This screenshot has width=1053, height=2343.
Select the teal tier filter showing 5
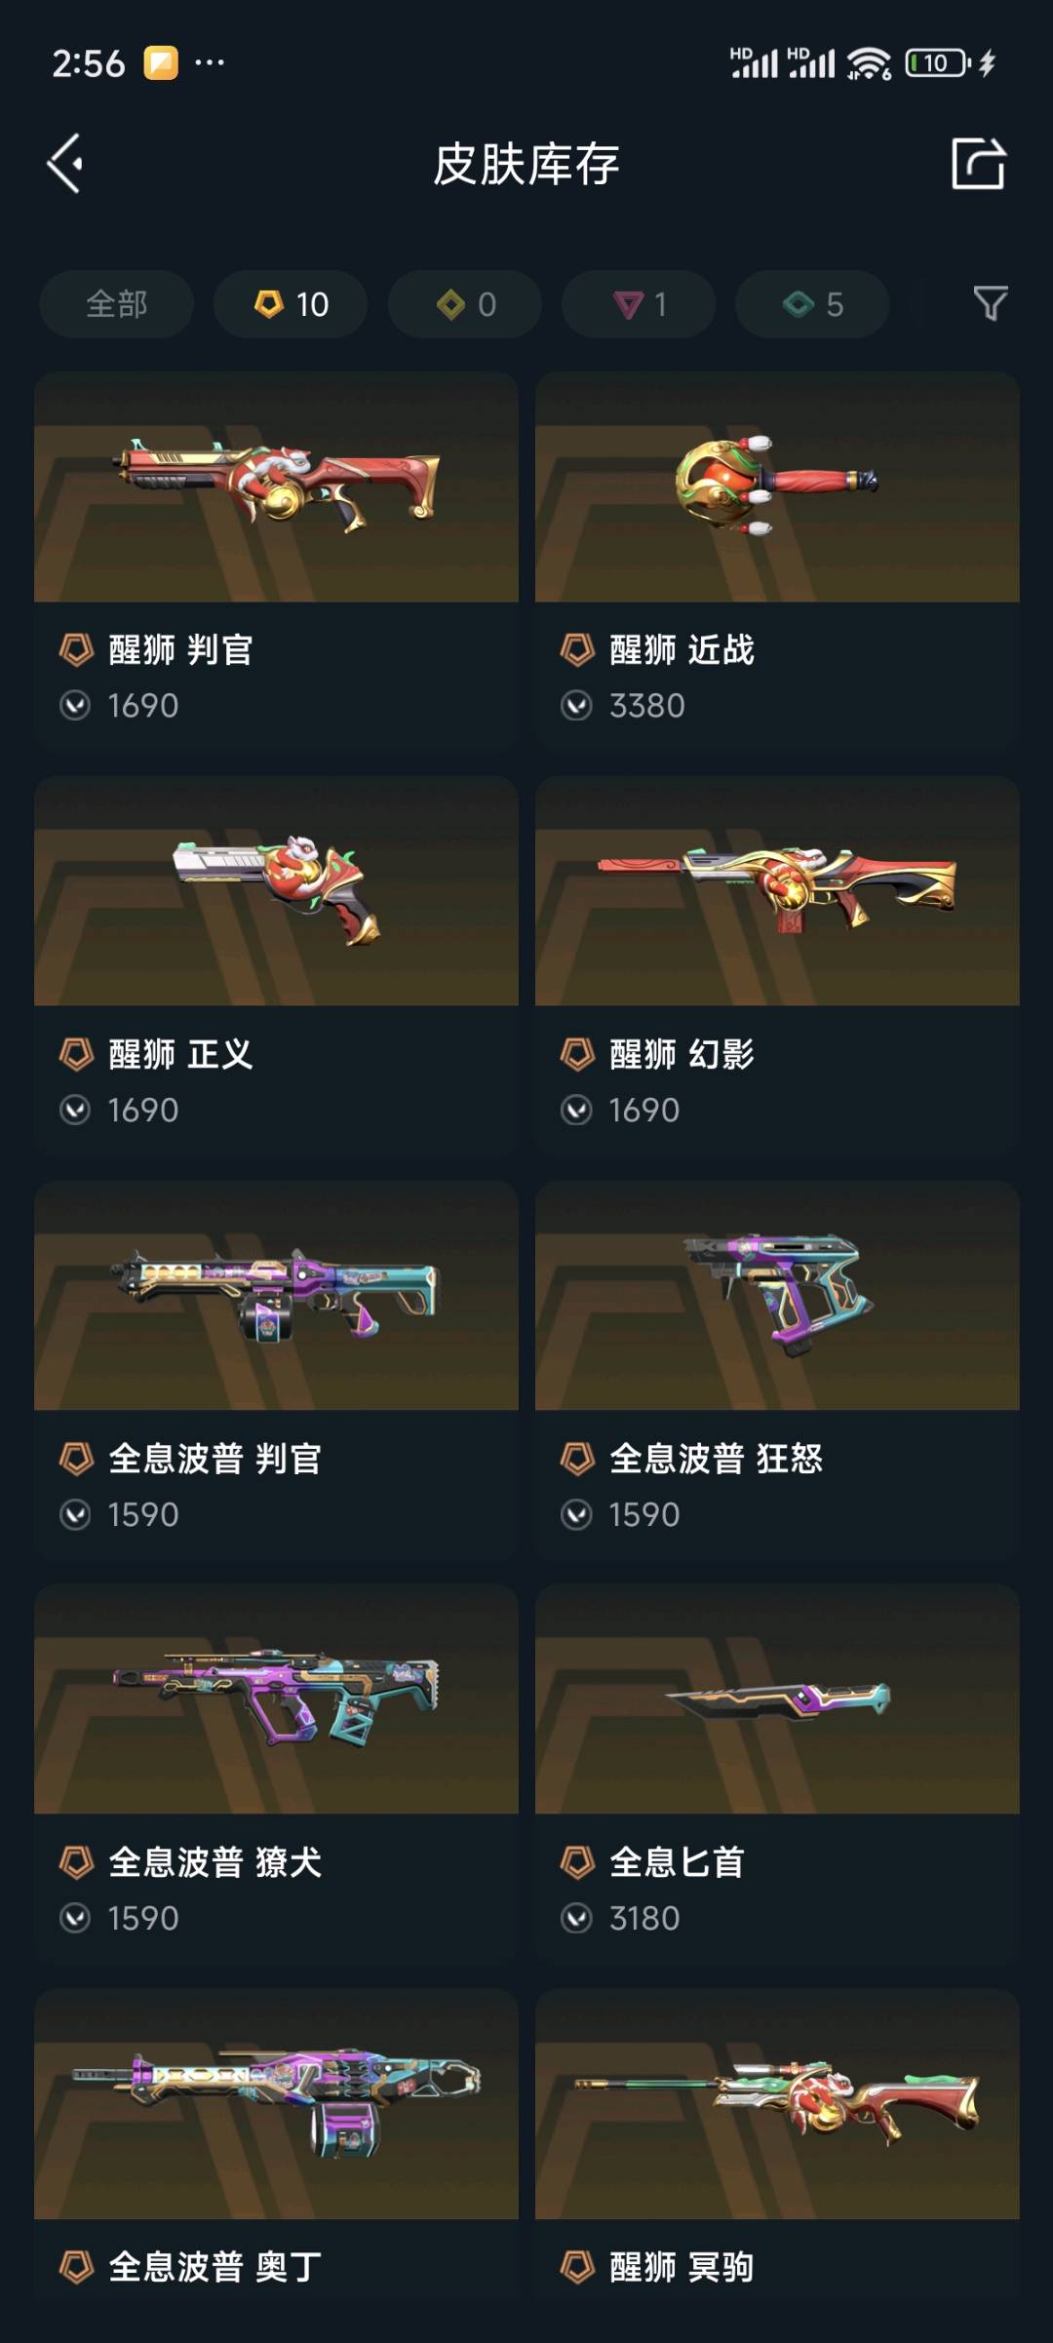[812, 304]
